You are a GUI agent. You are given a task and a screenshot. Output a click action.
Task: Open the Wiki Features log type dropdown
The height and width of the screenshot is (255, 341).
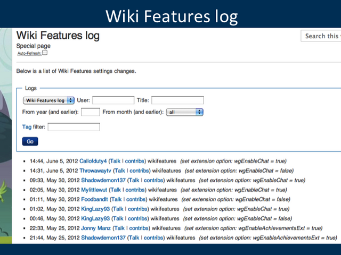click(x=48, y=100)
